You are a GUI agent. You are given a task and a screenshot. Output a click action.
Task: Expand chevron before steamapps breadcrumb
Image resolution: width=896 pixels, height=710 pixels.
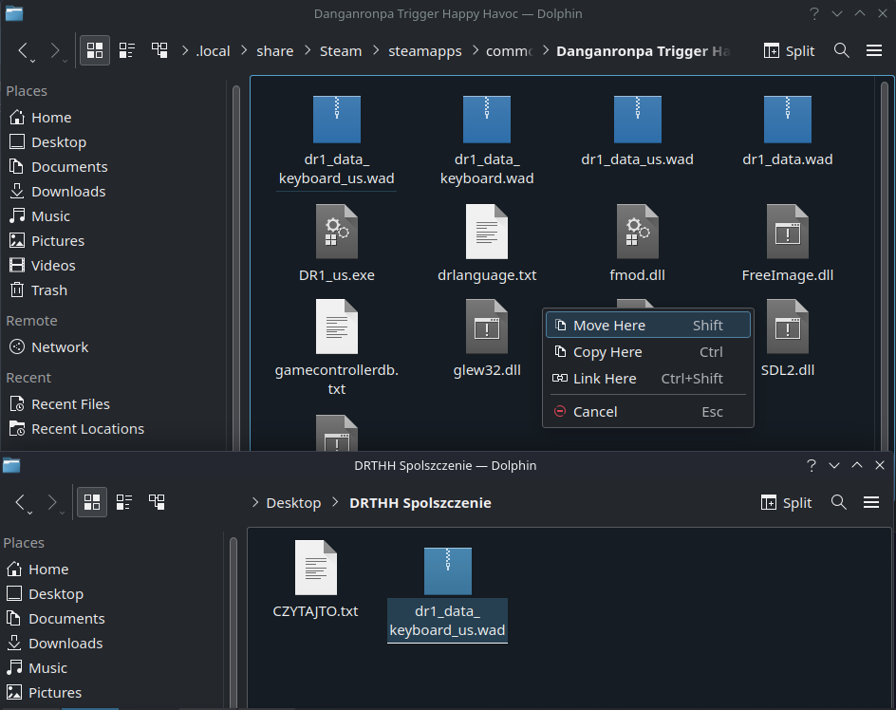[x=376, y=50]
